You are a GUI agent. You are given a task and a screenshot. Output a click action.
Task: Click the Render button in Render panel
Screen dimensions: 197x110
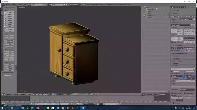175,16
